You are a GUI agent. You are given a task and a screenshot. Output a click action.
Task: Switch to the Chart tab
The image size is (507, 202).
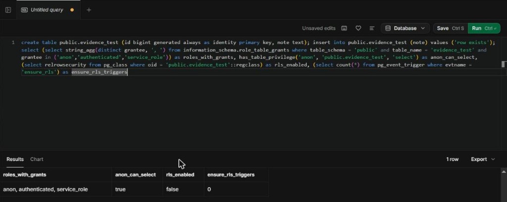(37, 160)
